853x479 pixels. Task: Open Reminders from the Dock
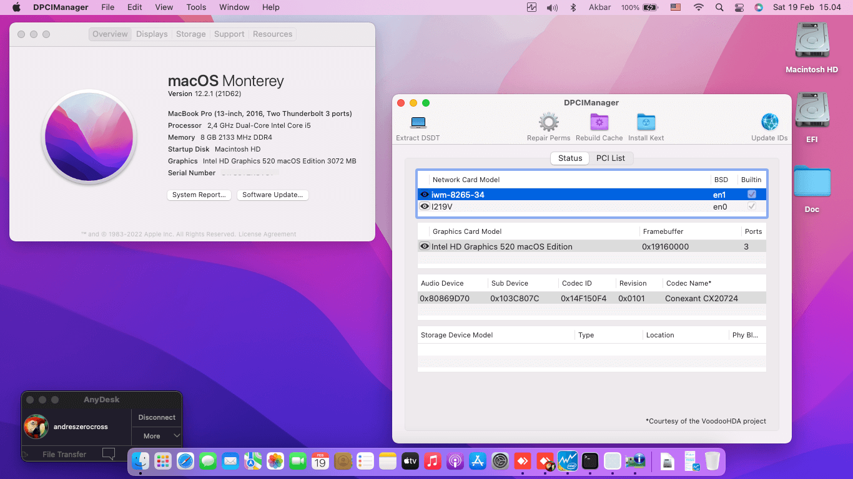365,461
